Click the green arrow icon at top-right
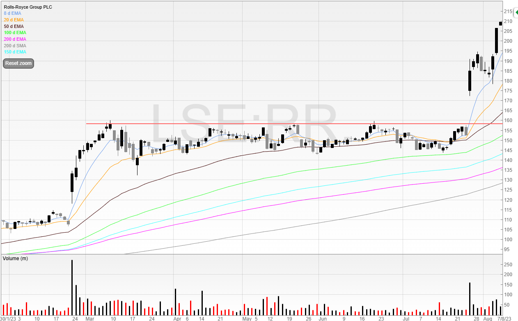 (x=516, y=13)
